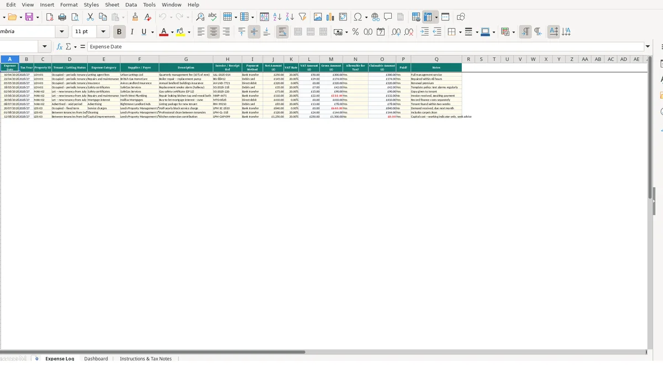Image resolution: width=663 pixels, height=373 pixels.
Task: Insert a hyperlink
Action: tap(375, 17)
